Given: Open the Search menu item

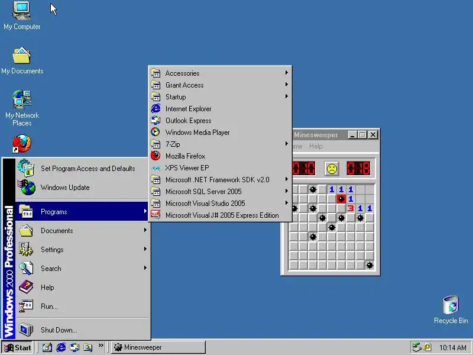Looking at the screenshot, I should pyautogui.click(x=83, y=269).
